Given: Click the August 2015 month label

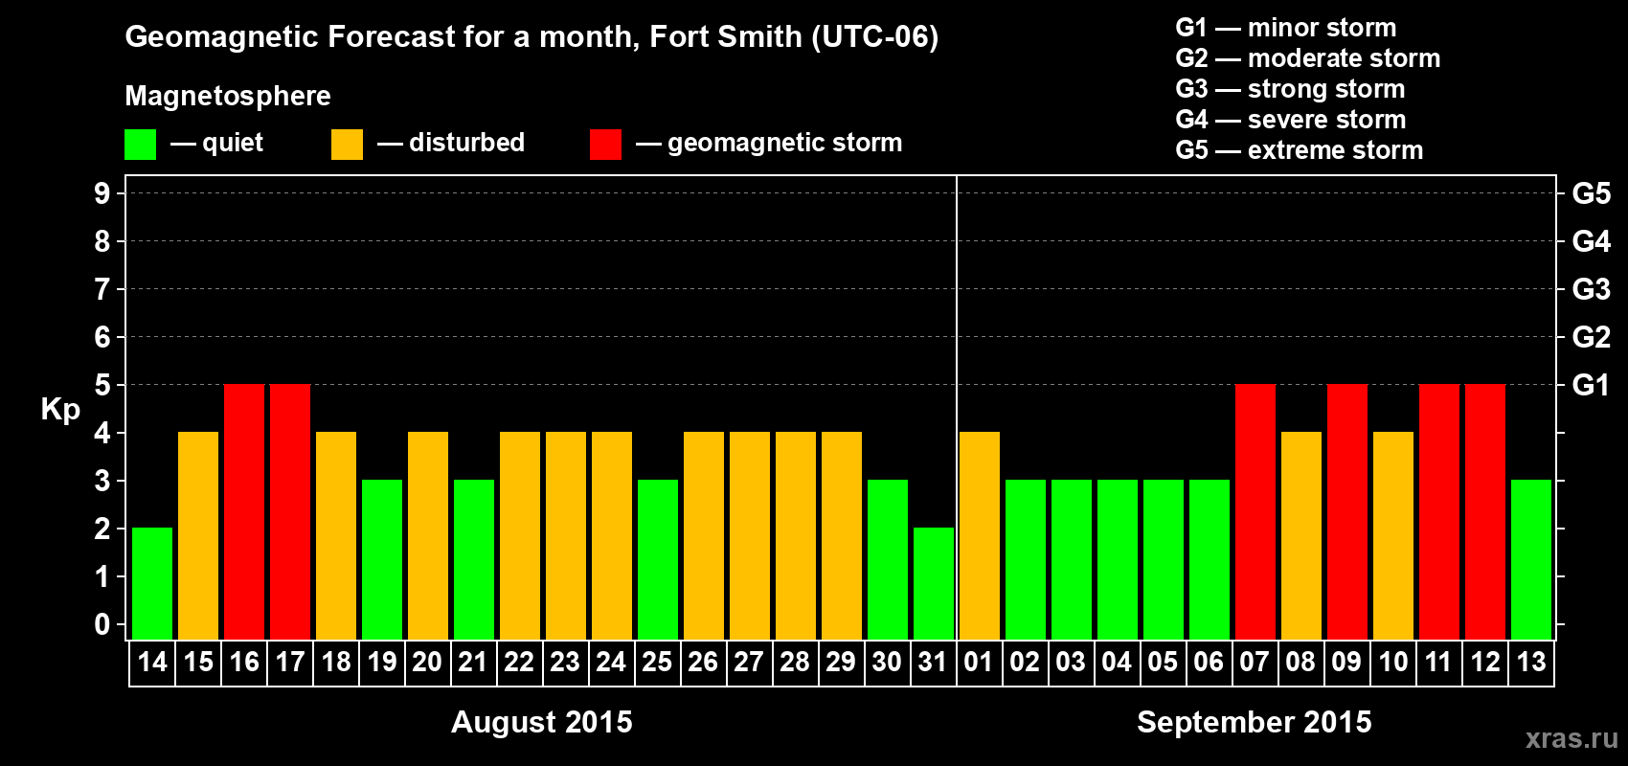Looking at the screenshot, I should tap(542, 722).
